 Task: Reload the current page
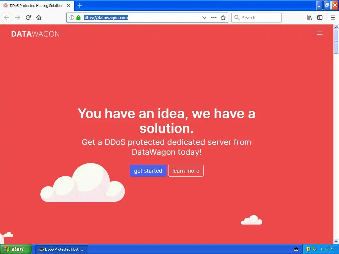coord(28,18)
